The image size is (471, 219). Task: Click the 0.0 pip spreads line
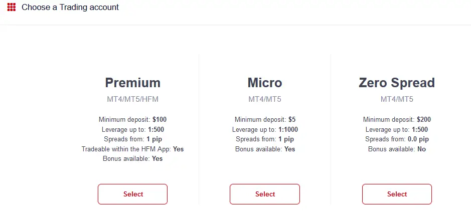[x=397, y=139]
